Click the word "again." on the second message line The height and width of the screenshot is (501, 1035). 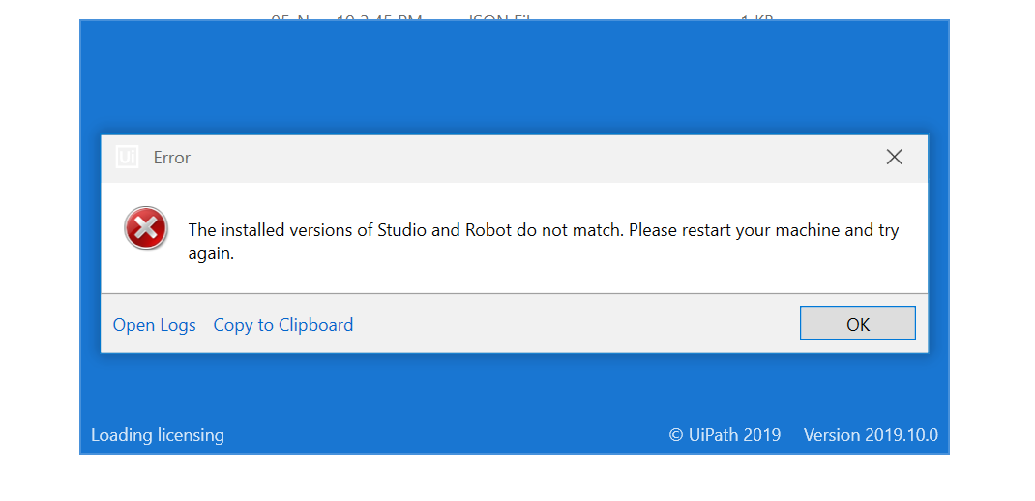point(211,254)
